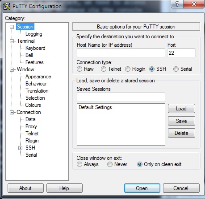The image size is (205, 199).
Task: Click the Load button
Action: click(181, 109)
